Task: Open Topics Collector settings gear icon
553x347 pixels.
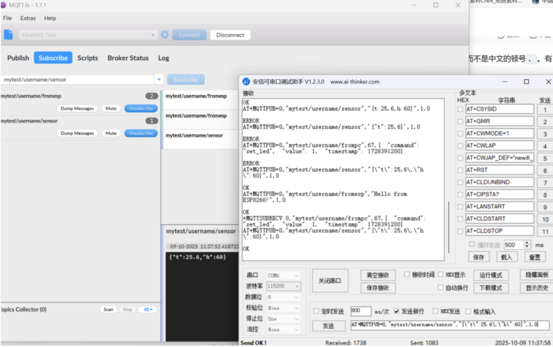Action: [148, 309]
